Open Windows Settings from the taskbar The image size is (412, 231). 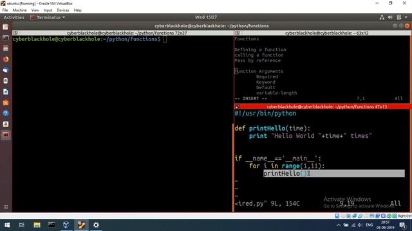96,225
